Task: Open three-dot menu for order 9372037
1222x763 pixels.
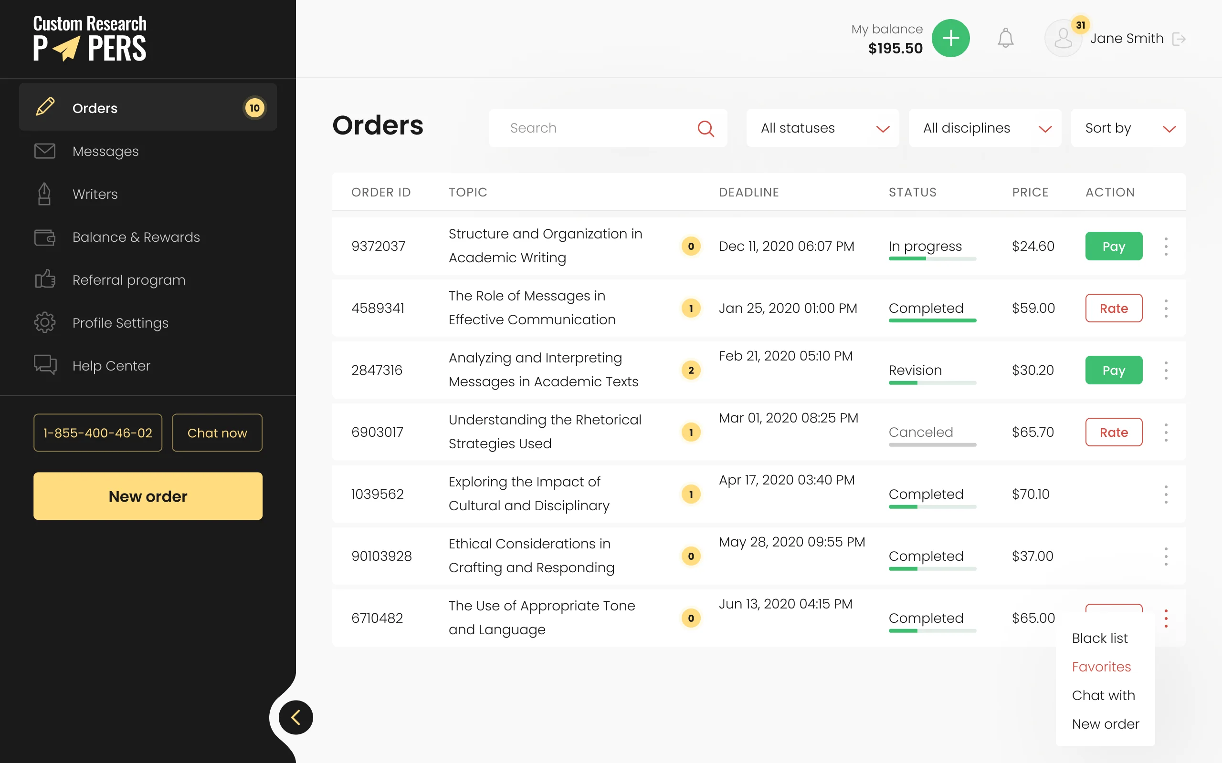Action: (x=1166, y=246)
